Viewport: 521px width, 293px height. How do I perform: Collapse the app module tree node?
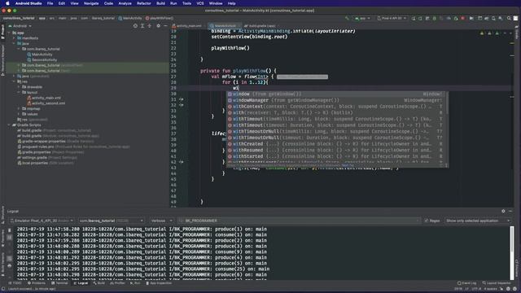tap(9, 33)
